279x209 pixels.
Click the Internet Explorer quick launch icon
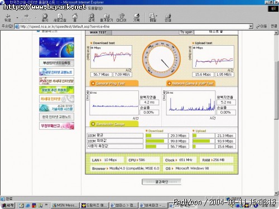click(28, 206)
